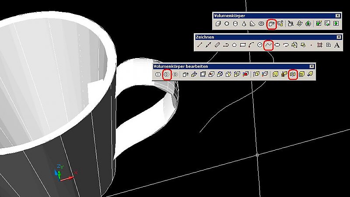Select the Wedge solid tool

tap(252, 24)
